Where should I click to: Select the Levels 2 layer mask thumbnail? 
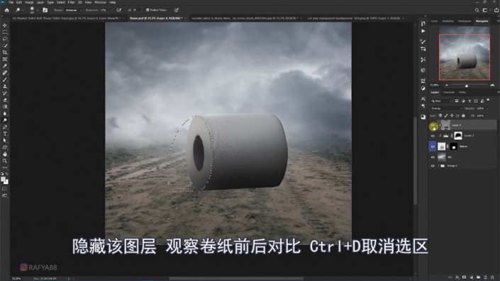point(458,136)
